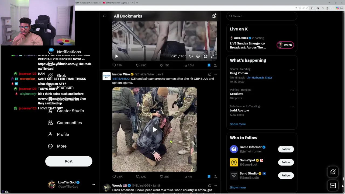Open Insider Wire profile avatar
Viewport: 345px width, 194px height.
tap(106, 76)
